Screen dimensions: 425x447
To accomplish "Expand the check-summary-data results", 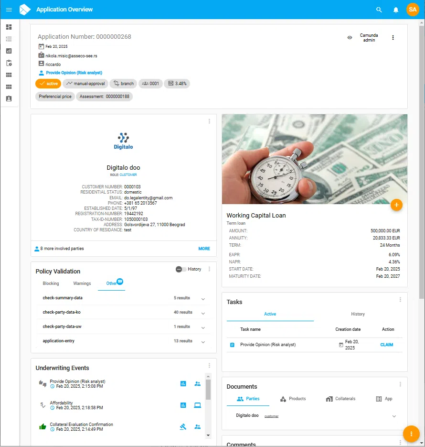I will [x=203, y=299].
